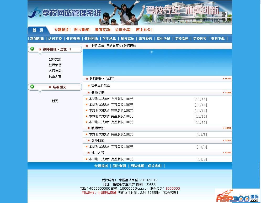Screen dimensions: 261x203
Task: Click MORE on the 他山之石 section header
Action: tap(227, 153)
